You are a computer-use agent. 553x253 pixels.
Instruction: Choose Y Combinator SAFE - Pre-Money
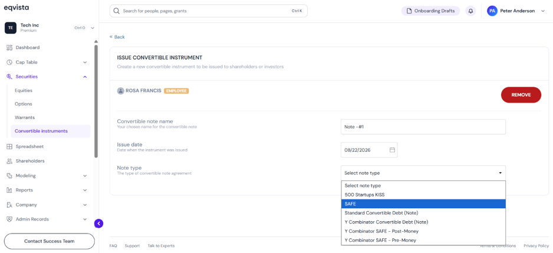click(423, 240)
